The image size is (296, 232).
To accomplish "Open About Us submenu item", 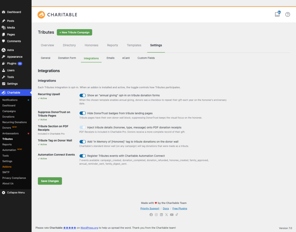I will tap(8, 183).
